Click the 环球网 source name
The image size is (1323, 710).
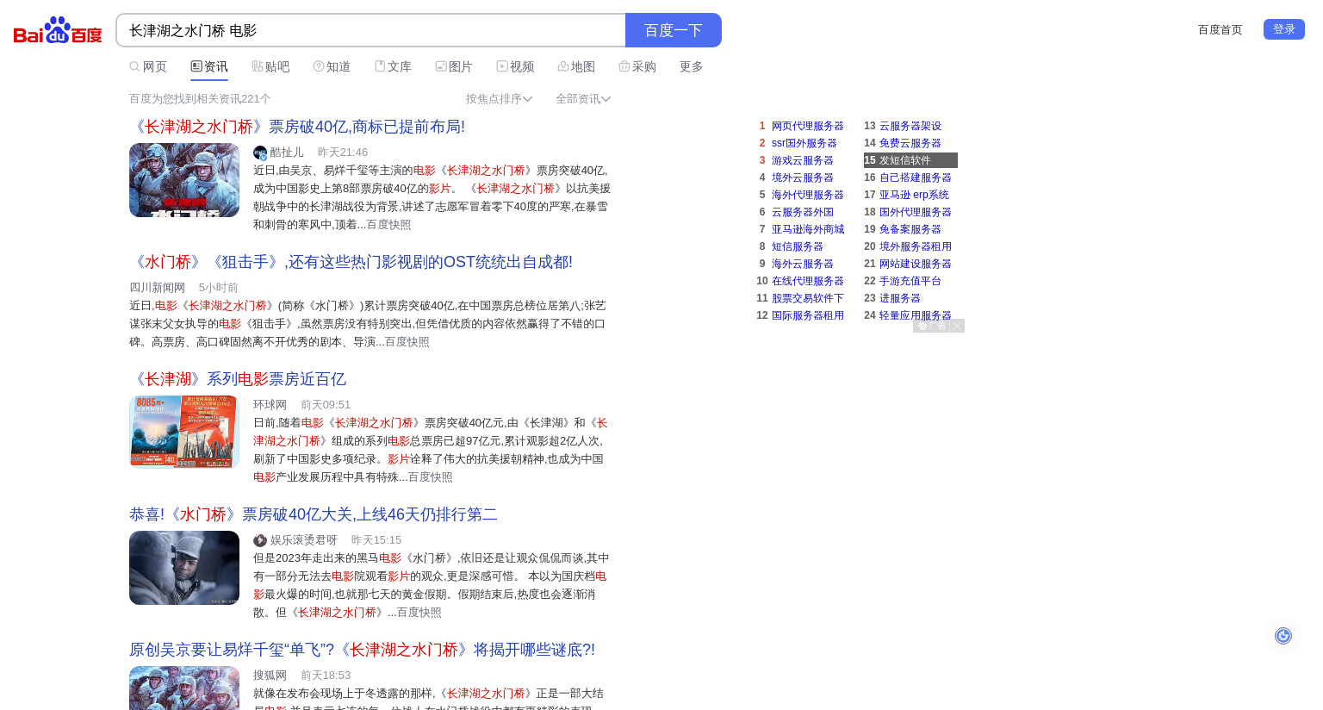click(x=270, y=405)
